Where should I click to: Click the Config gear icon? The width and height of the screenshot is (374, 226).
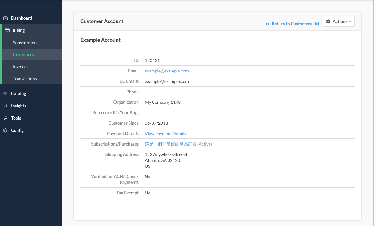pos(5,131)
